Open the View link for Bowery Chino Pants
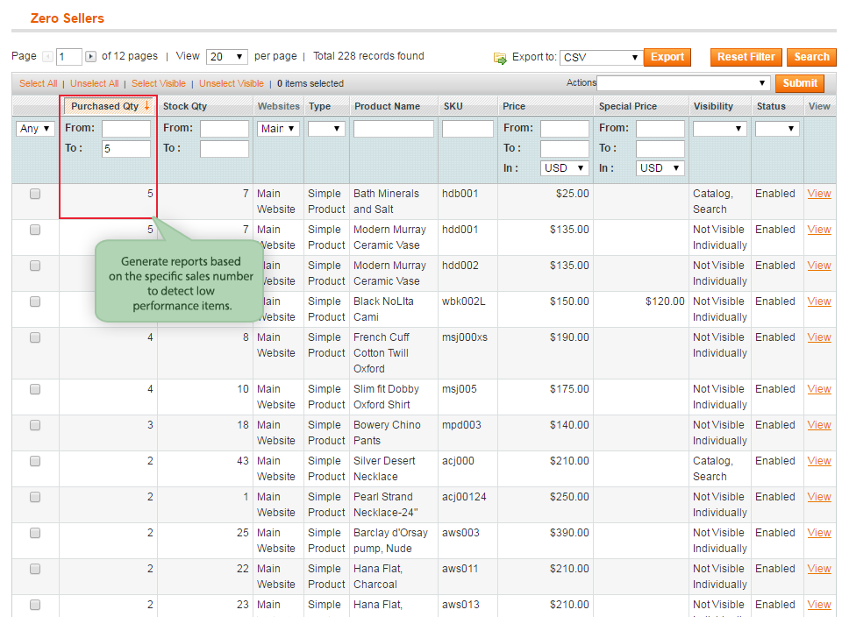 818,425
